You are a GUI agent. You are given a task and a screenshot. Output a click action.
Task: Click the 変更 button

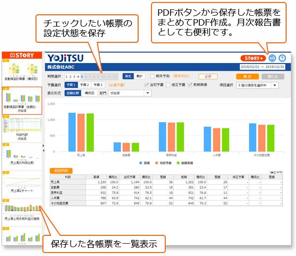pos(208,76)
